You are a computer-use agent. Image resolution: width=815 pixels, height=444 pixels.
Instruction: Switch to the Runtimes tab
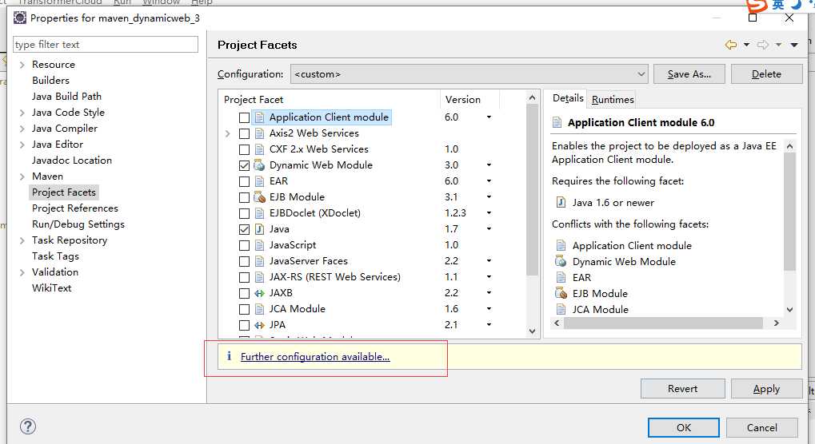pos(613,99)
